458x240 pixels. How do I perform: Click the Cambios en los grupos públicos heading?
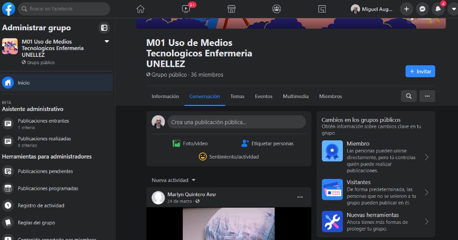tap(361, 120)
